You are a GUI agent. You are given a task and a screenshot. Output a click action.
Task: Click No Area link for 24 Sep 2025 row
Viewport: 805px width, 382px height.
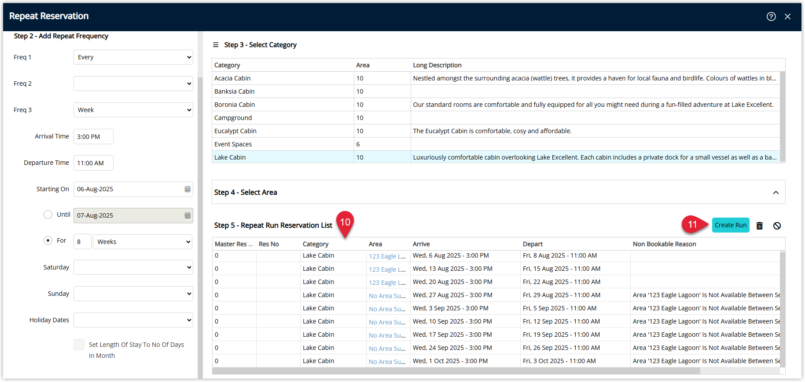[387, 348]
